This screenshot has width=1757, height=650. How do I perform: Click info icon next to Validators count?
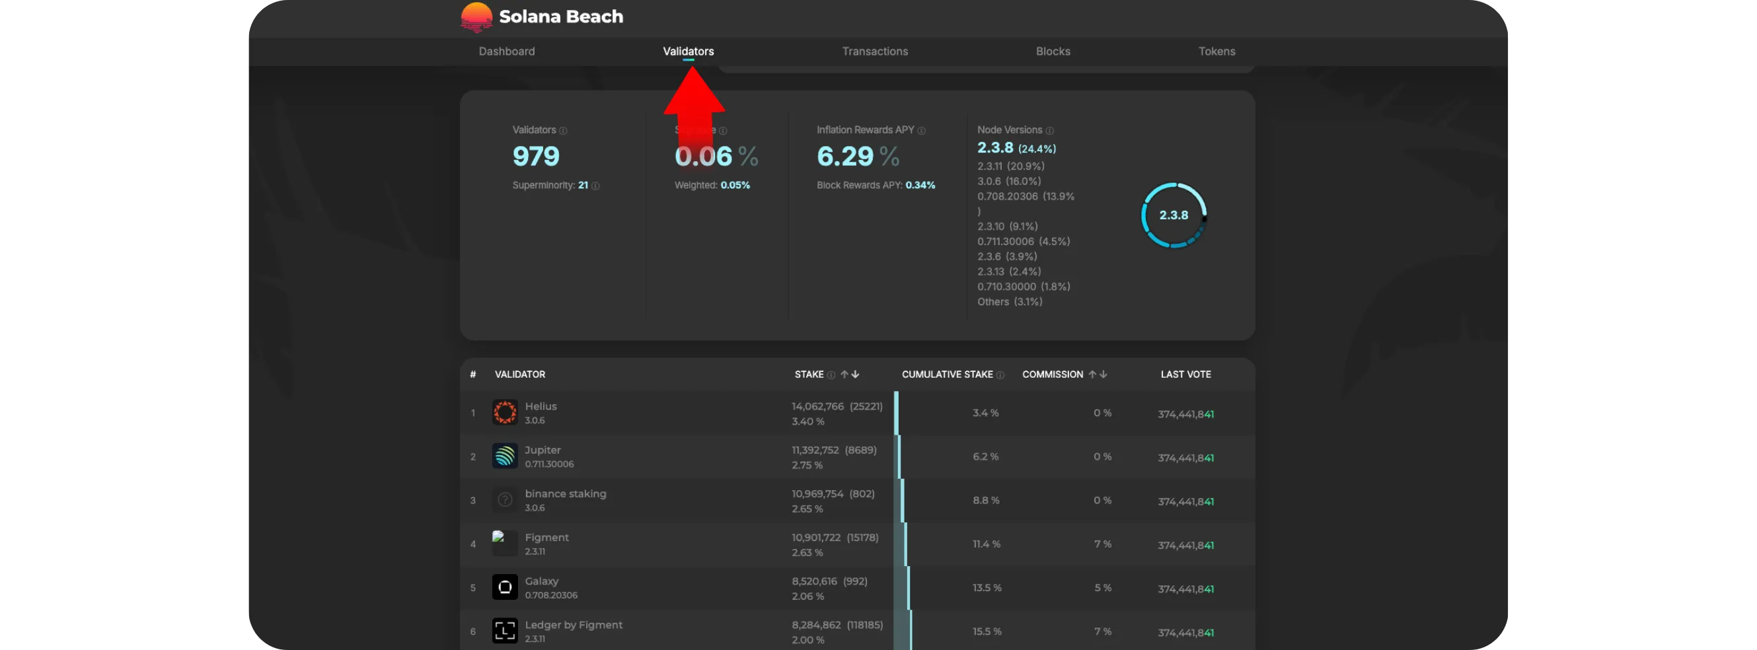[x=564, y=131]
